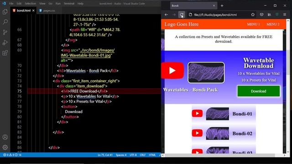292x164 pixels.
Task: Change indentation via Spaces: 4
Action: point(121,155)
